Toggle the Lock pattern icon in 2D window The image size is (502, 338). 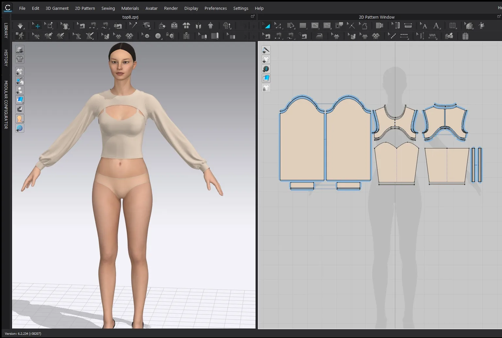[266, 88]
